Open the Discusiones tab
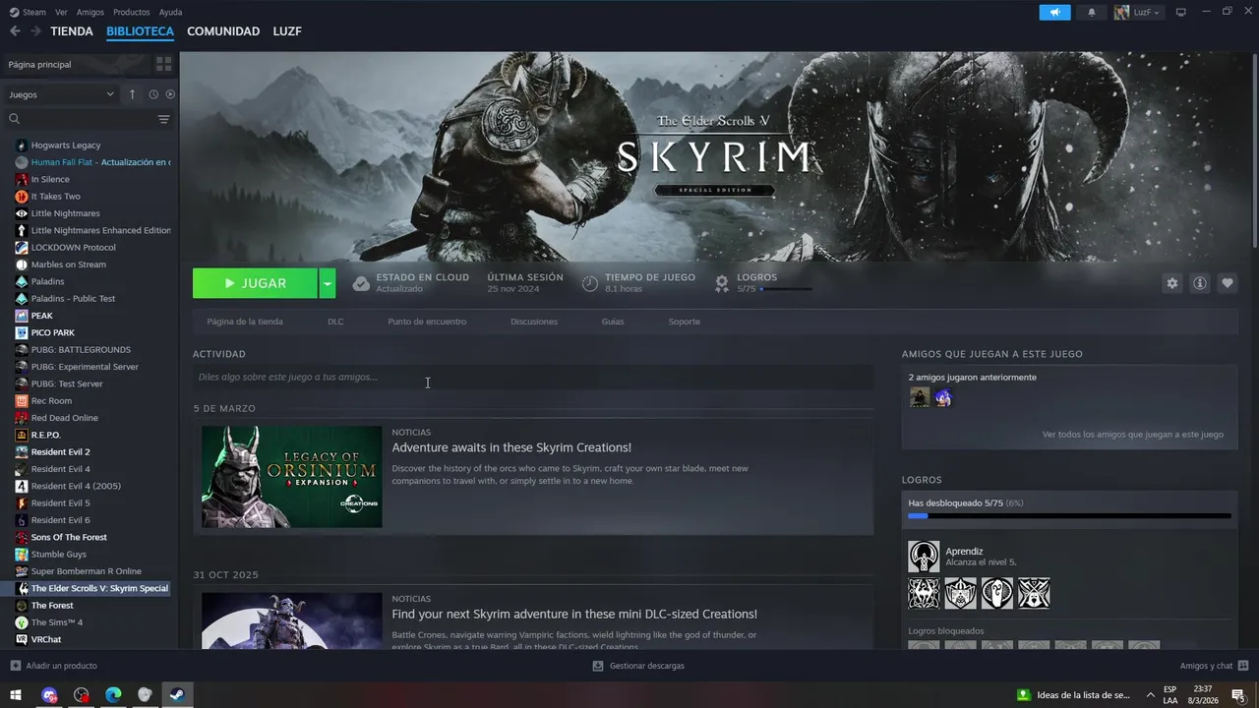 click(x=534, y=322)
